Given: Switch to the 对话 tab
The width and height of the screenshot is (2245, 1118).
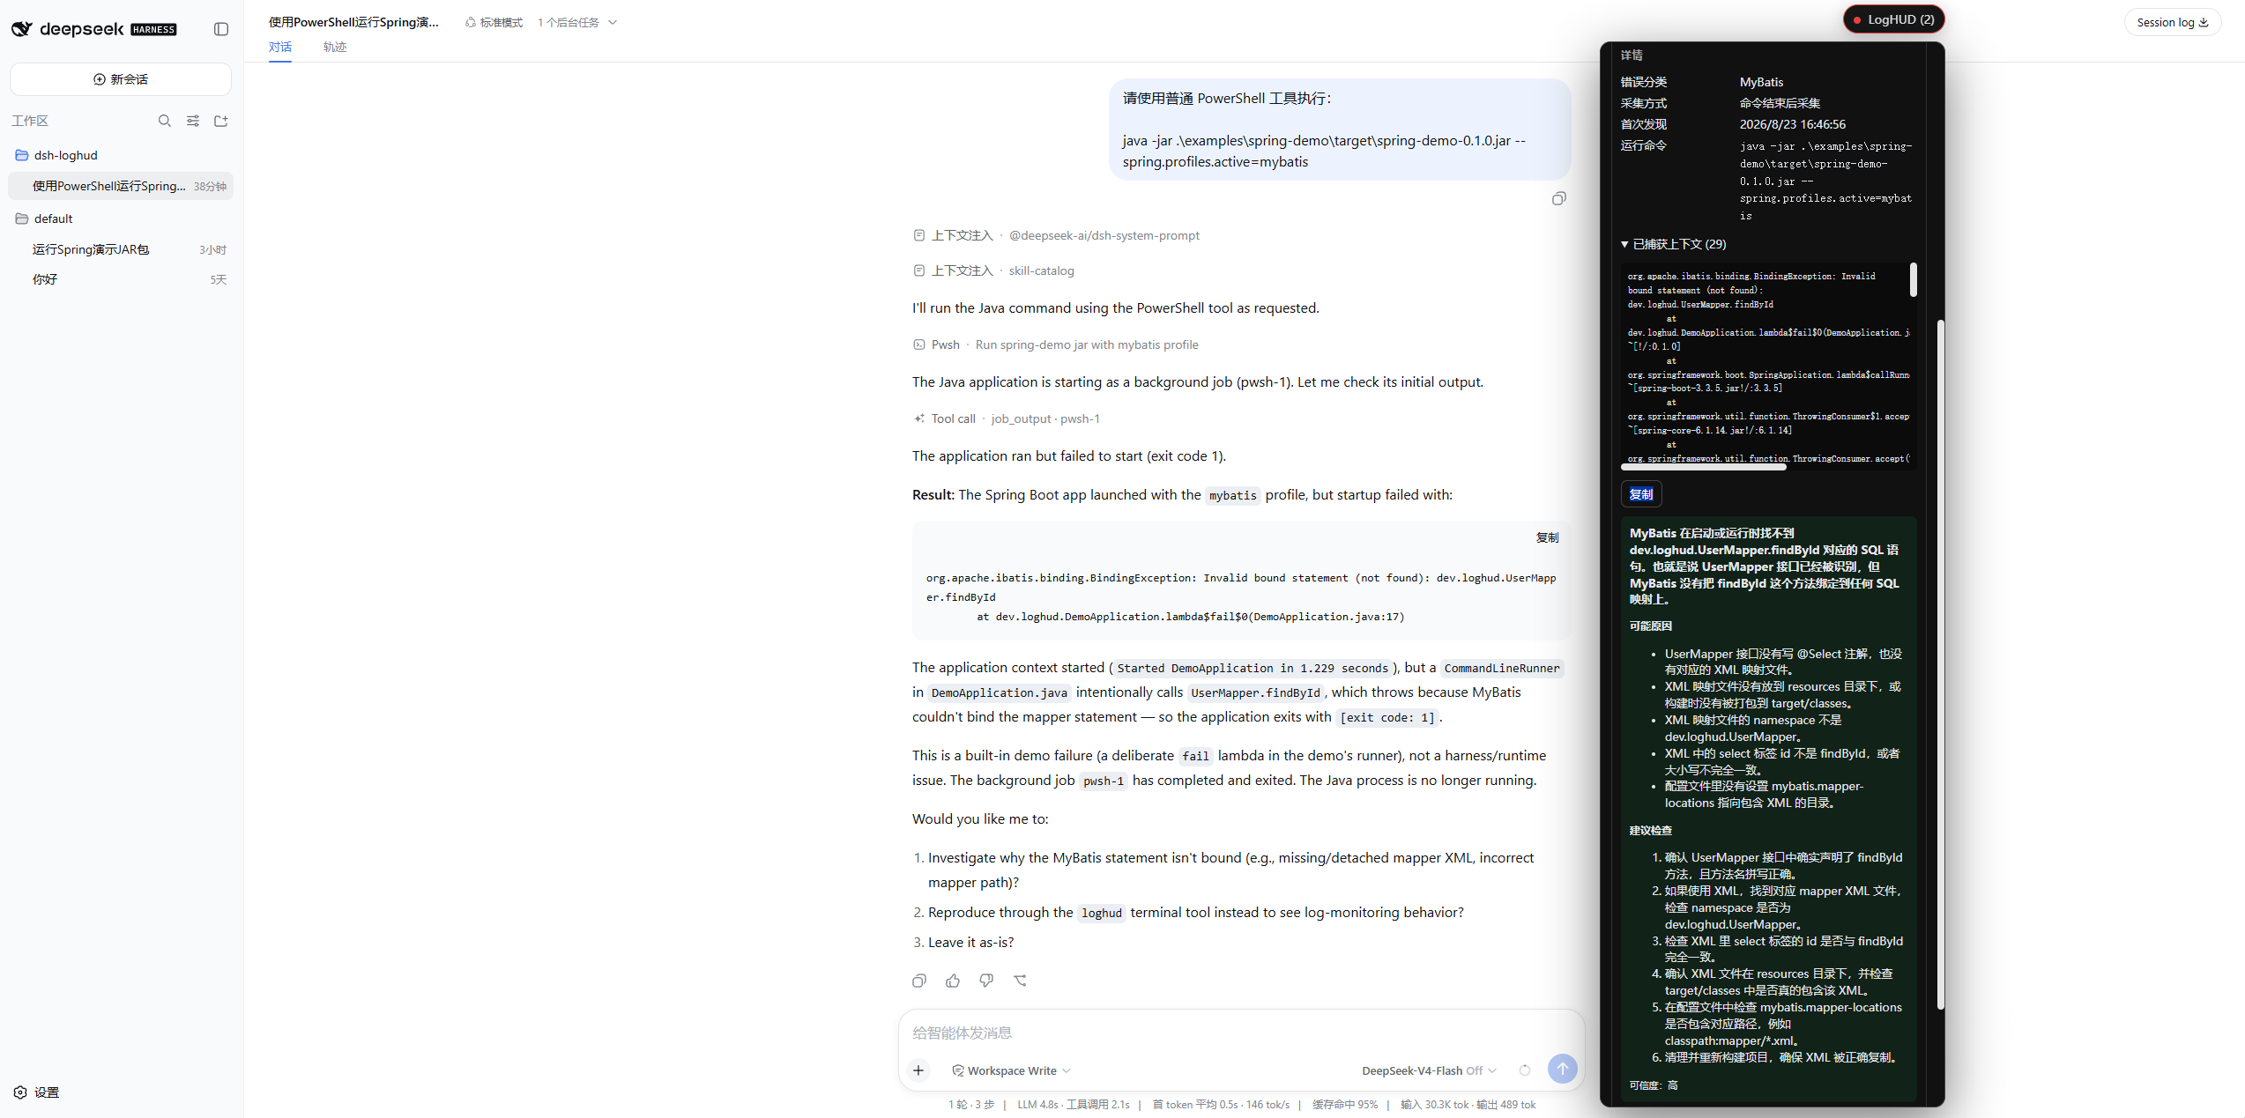Looking at the screenshot, I should [x=280, y=48].
